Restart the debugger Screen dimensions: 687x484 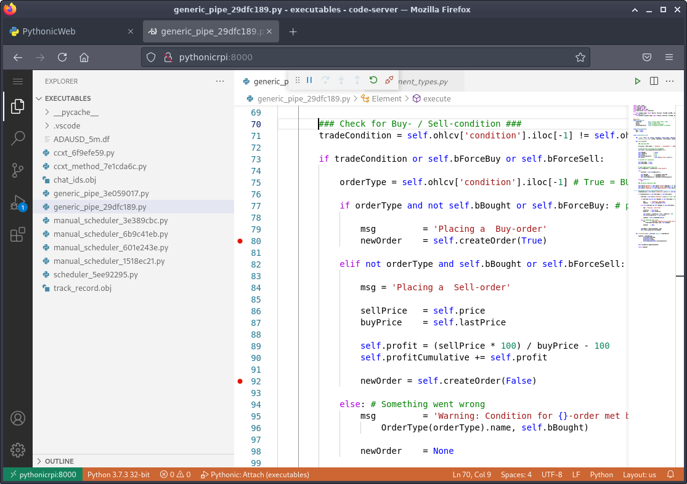[373, 80]
